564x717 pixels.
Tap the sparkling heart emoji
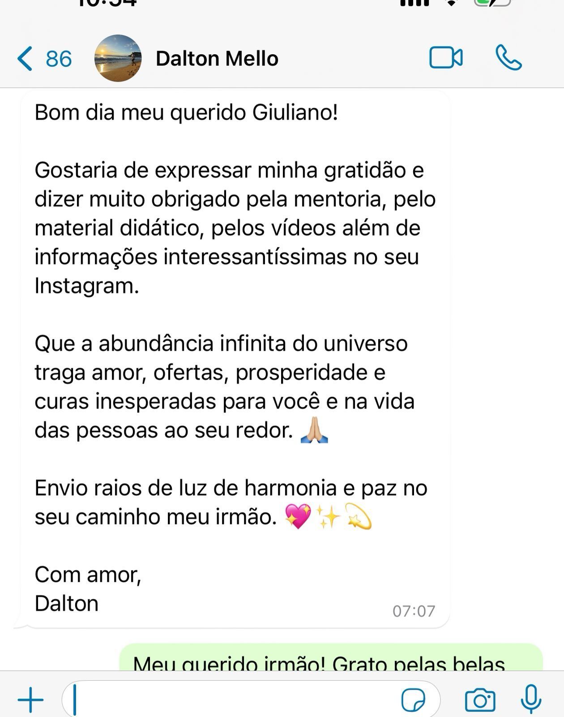click(298, 516)
